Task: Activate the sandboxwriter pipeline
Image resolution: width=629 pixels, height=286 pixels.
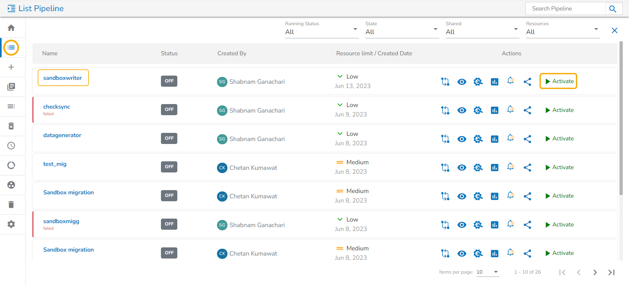Action: tap(559, 81)
